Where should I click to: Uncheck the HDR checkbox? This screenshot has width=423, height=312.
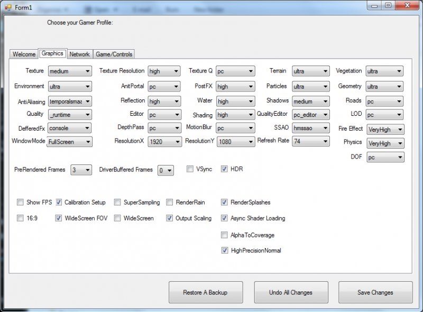[x=224, y=169]
